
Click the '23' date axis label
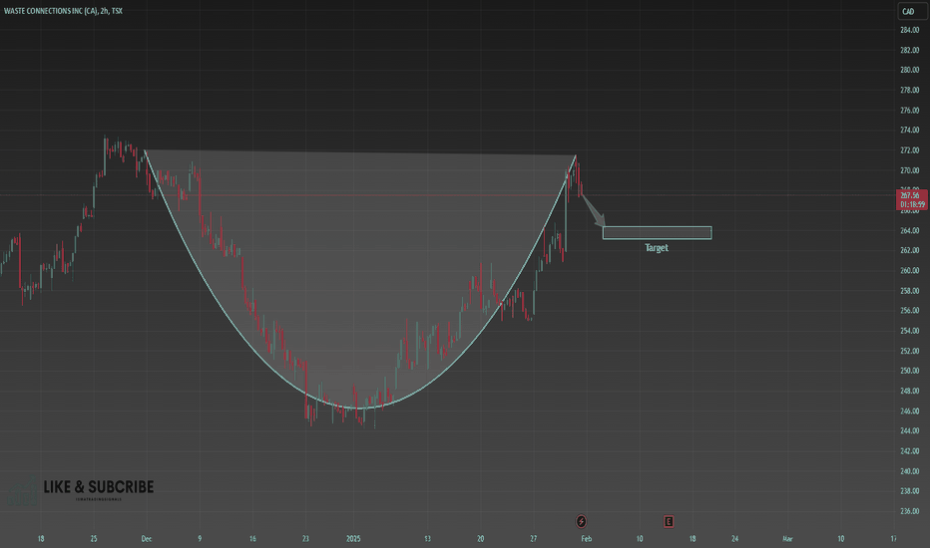[x=305, y=538]
